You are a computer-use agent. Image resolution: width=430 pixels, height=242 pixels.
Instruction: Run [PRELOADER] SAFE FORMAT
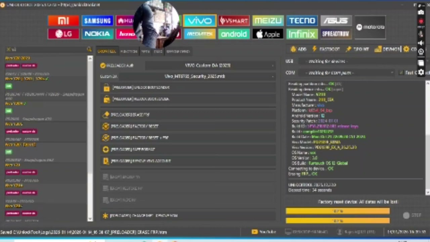(x=188, y=149)
